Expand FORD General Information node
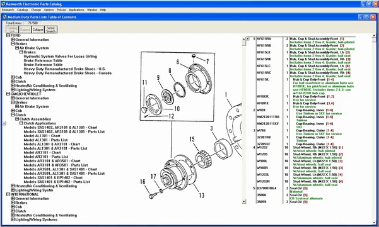The height and width of the screenshot is (227, 379). point(13,40)
